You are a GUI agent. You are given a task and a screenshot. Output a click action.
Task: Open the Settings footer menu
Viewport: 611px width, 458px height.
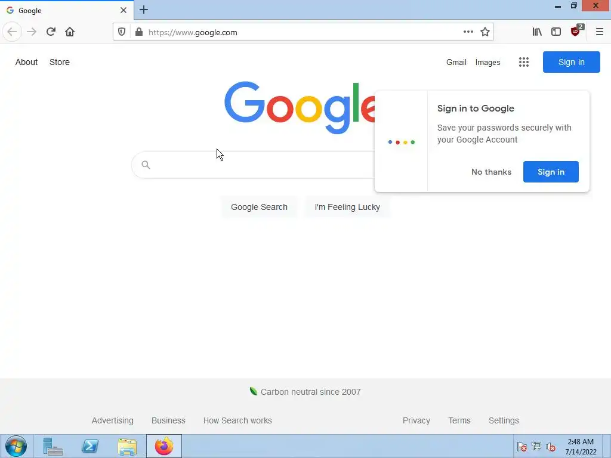pos(504,420)
